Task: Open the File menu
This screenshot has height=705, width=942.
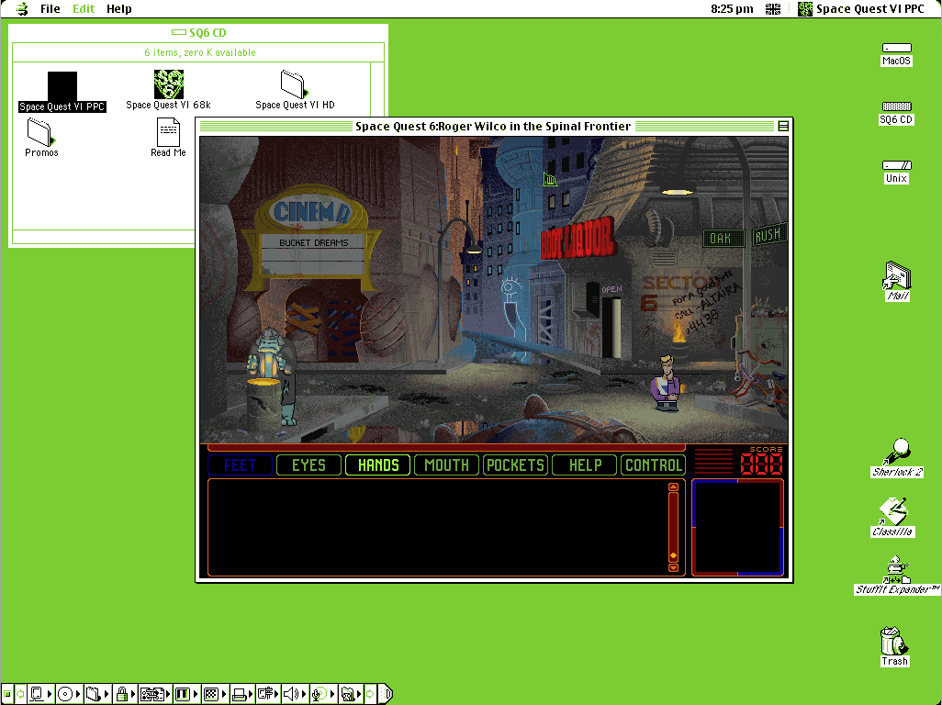Action: click(50, 8)
